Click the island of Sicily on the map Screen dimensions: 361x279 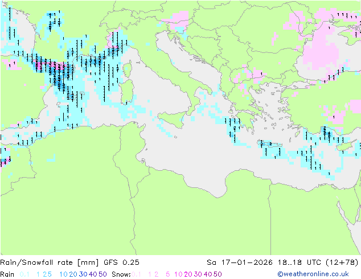173,119
